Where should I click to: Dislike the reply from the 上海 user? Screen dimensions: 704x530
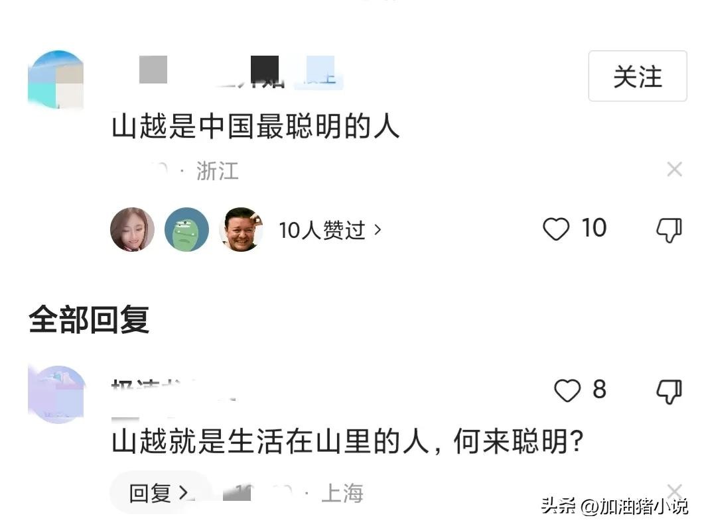669,392
